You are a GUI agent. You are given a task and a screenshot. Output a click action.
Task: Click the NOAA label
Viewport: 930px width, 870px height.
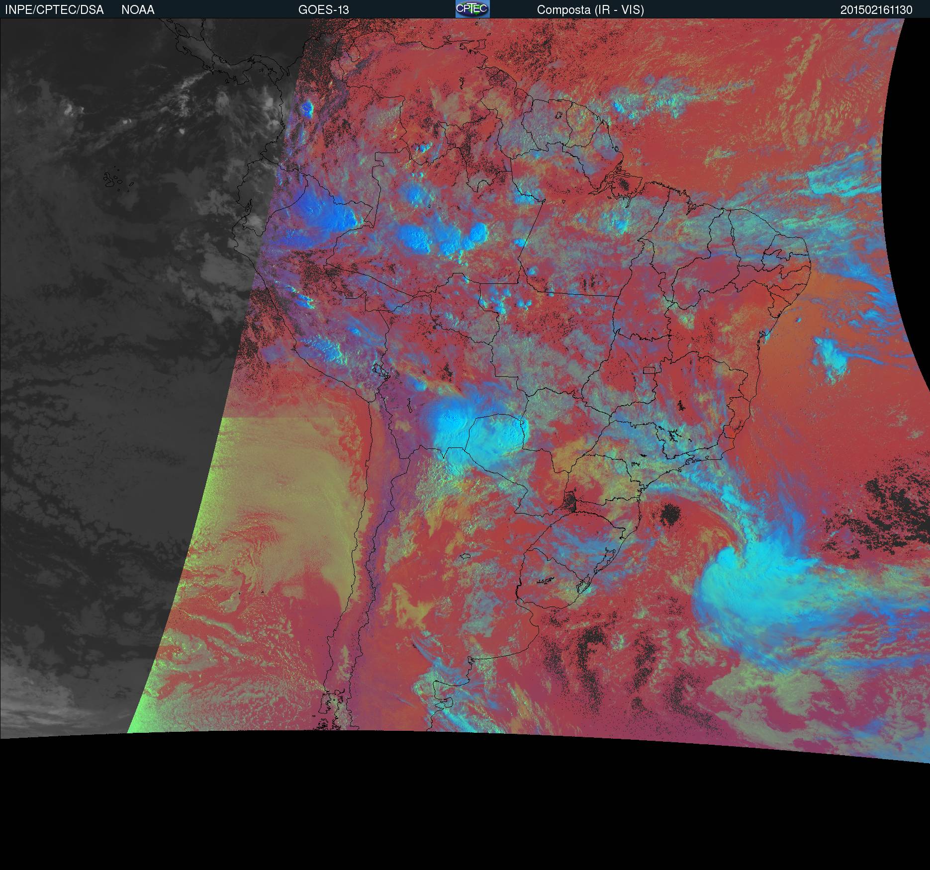tap(138, 10)
